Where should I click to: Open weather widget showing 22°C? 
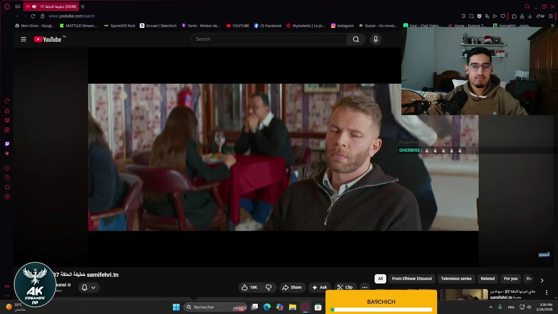(16, 307)
